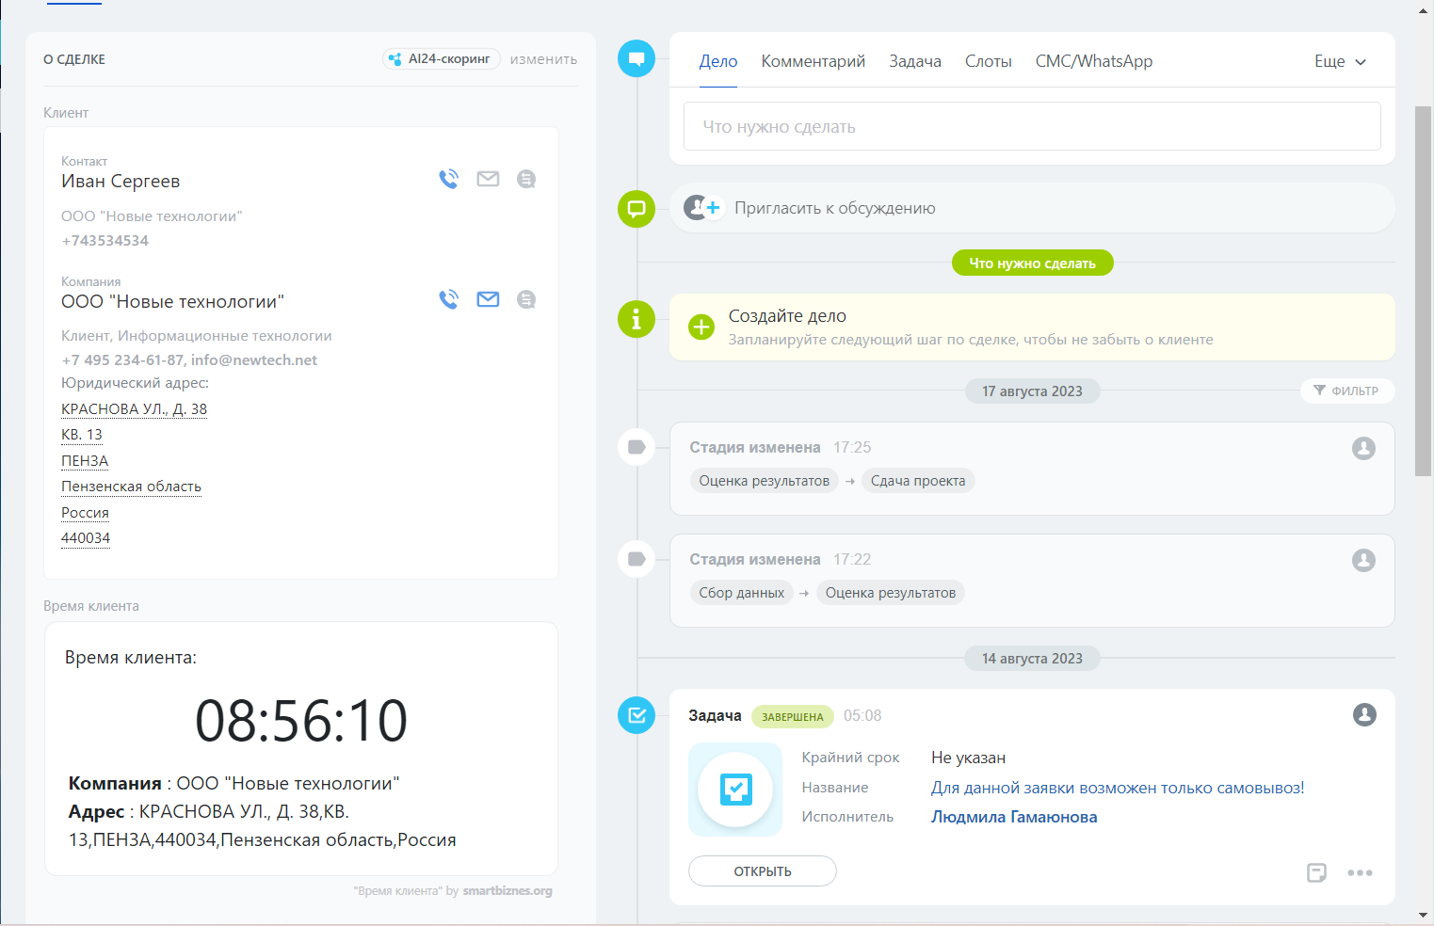Click user avatar on the 17:25 stage change

coord(1363,448)
